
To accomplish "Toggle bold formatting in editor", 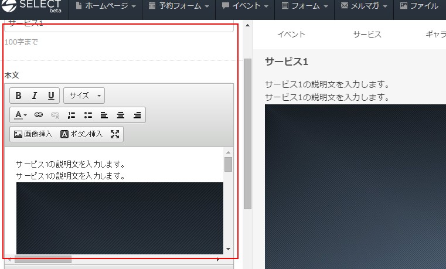I will point(19,96).
